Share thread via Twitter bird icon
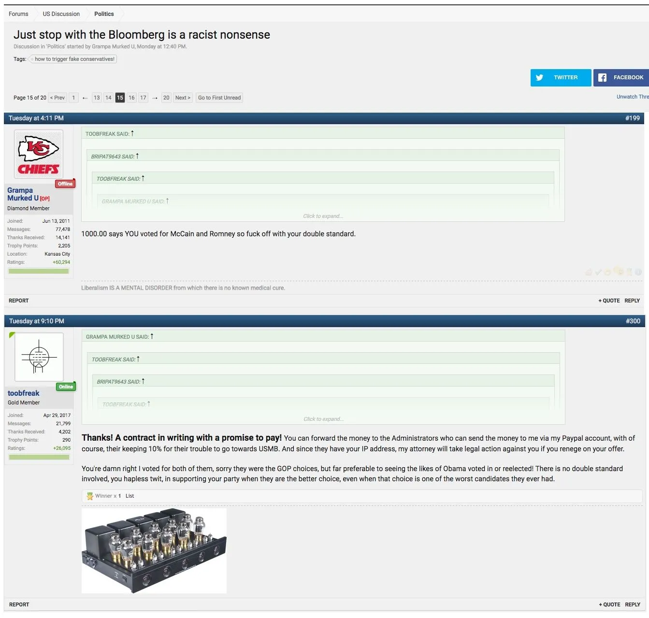The width and height of the screenshot is (649, 618). point(540,78)
